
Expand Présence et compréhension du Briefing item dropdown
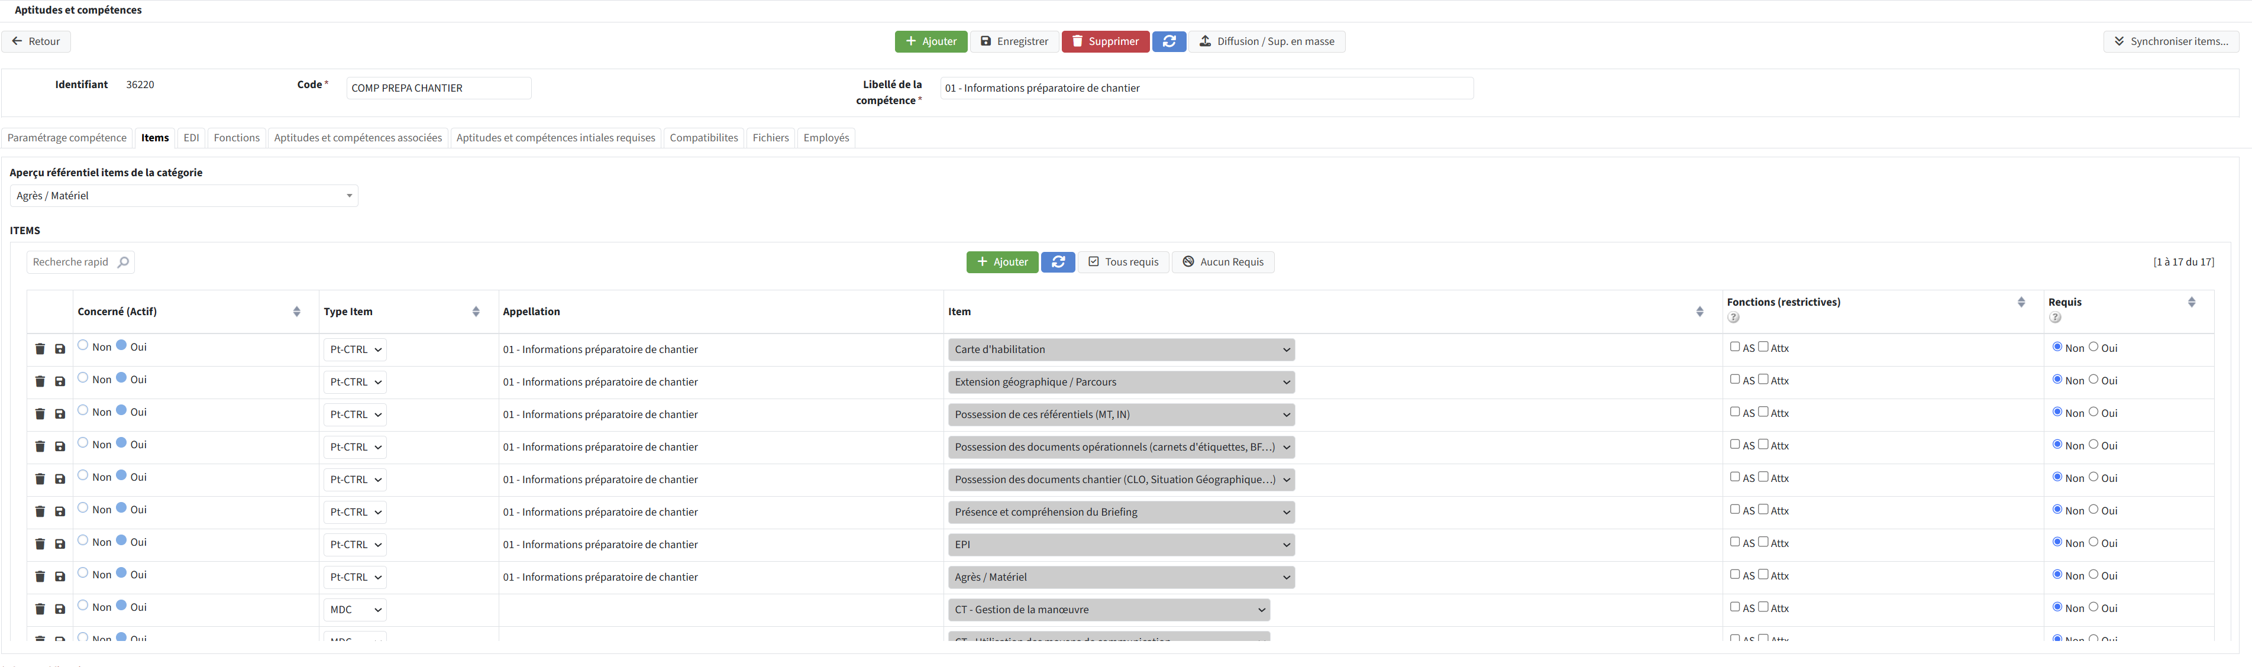click(x=1121, y=512)
